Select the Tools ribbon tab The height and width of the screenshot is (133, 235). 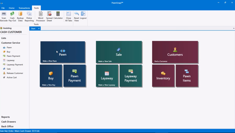(36, 8)
